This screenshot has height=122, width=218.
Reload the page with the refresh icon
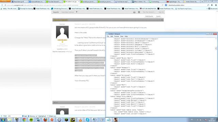pos(162,5)
